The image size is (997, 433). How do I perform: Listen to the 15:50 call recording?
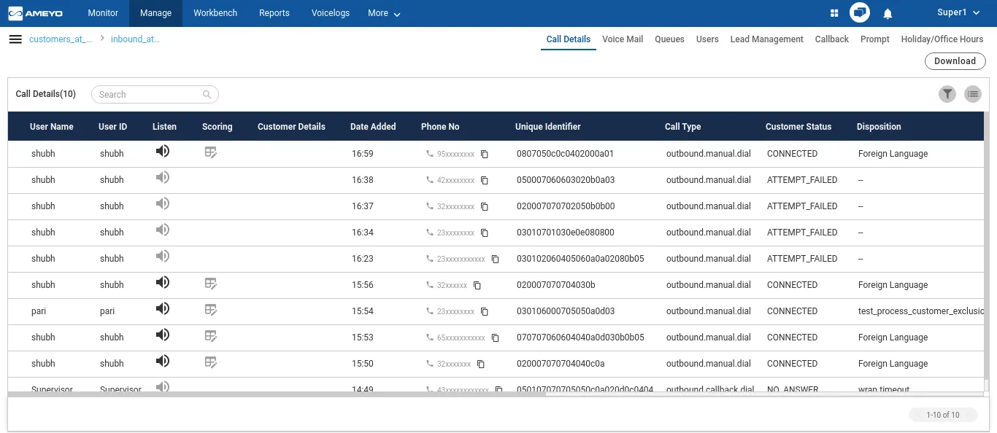(163, 361)
